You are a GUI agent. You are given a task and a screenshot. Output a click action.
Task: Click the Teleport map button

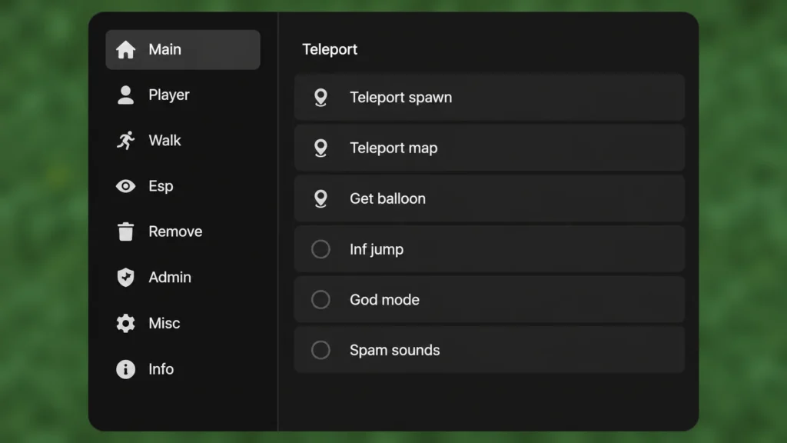pyautogui.click(x=490, y=148)
